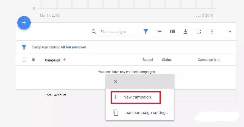Open the Columns modifier icon

pyautogui.click(x=172, y=32)
